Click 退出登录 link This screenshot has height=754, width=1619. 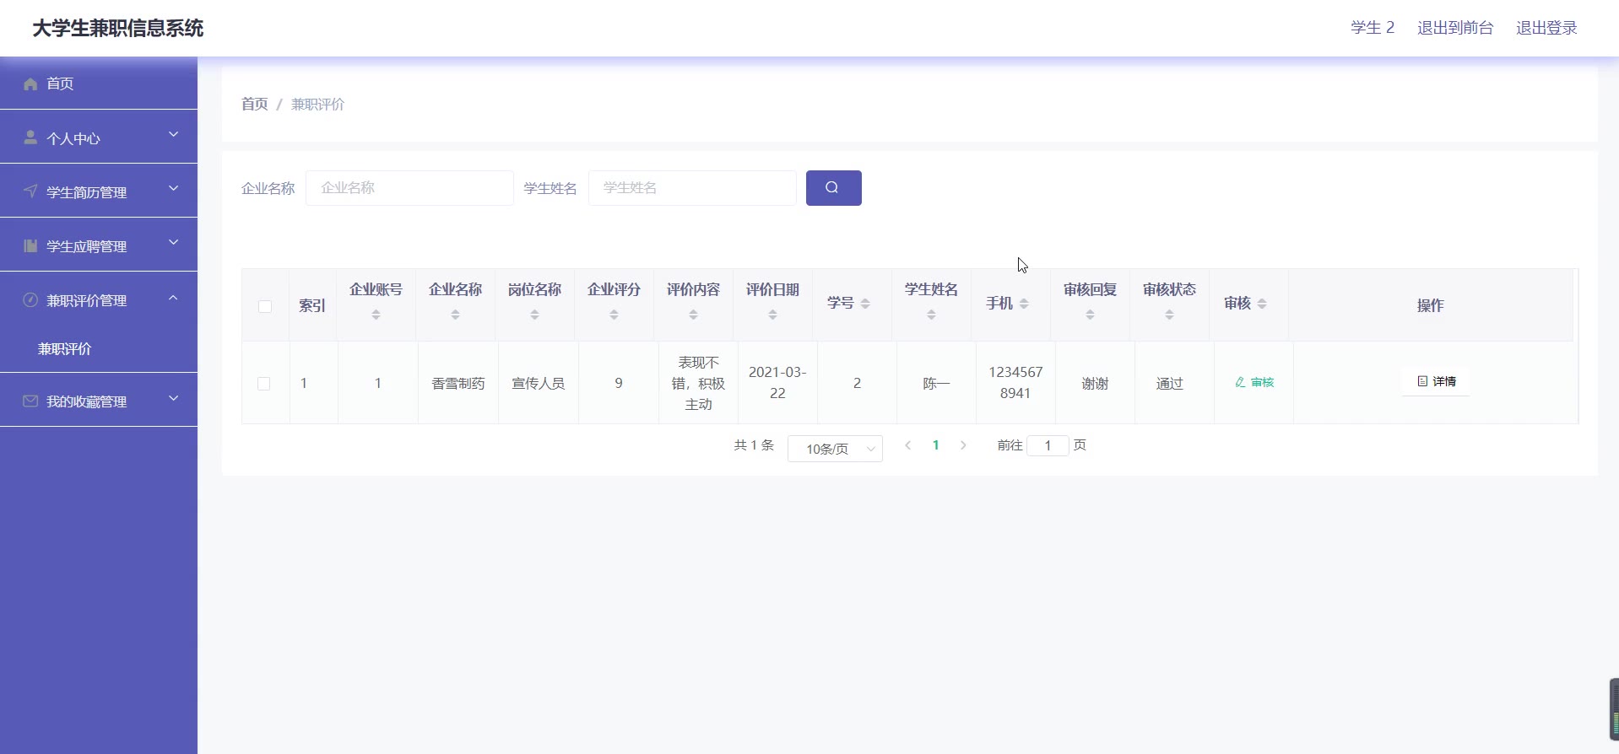[x=1546, y=28]
